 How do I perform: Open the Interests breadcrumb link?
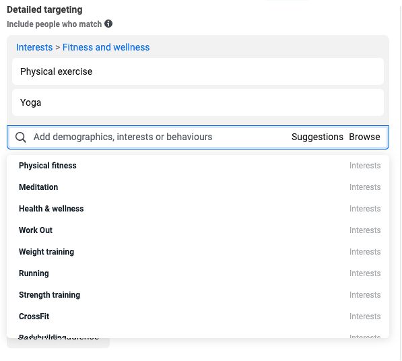pos(34,47)
